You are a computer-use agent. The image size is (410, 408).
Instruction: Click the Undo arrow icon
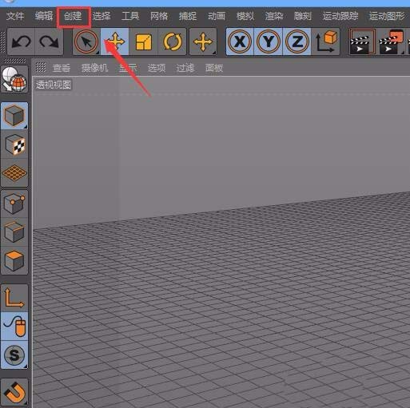(22, 42)
